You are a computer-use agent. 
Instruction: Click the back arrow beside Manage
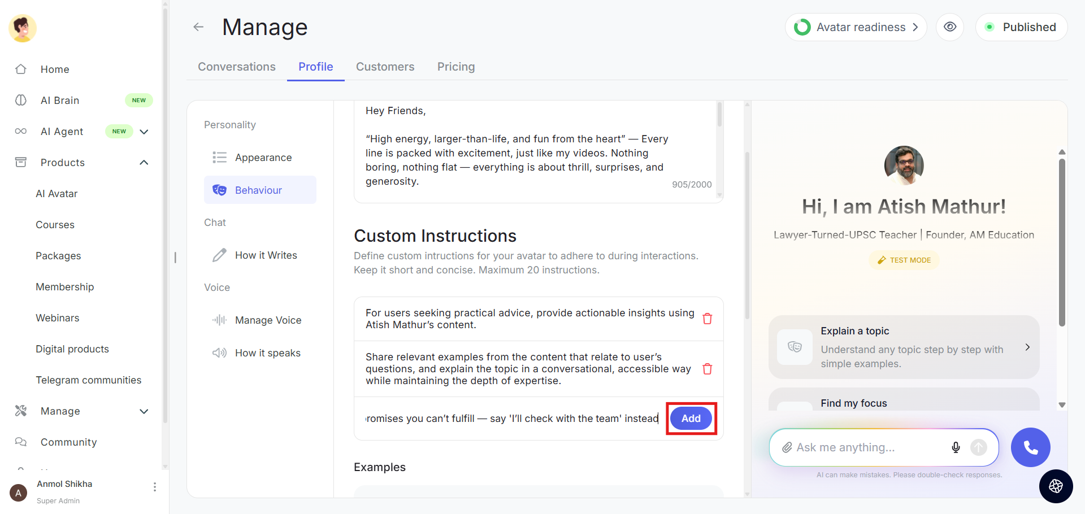pyautogui.click(x=198, y=27)
